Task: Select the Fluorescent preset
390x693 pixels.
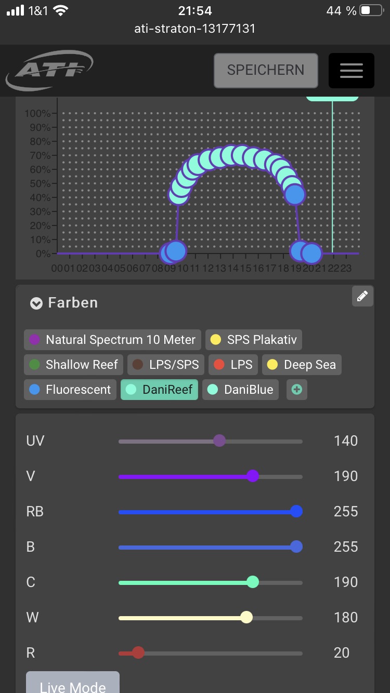Action: pos(70,390)
